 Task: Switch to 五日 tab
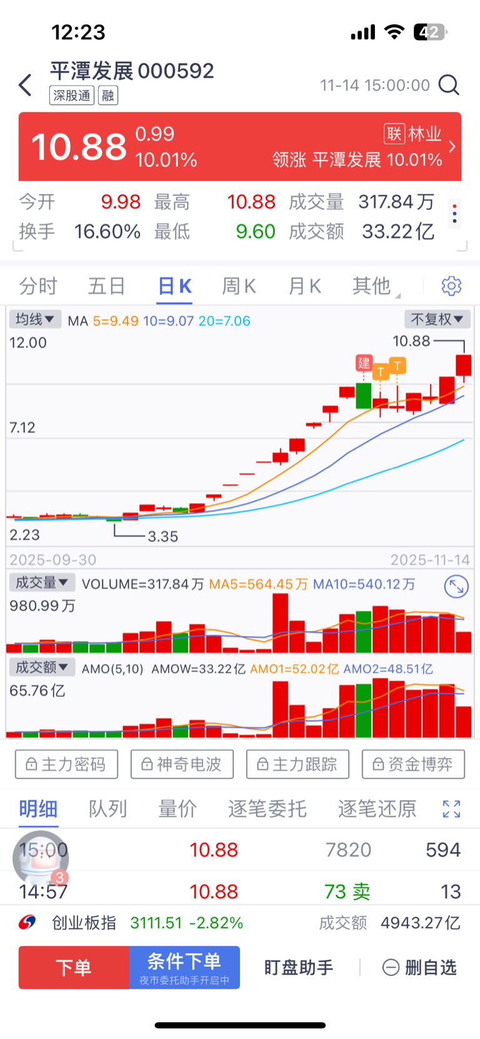click(107, 286)
